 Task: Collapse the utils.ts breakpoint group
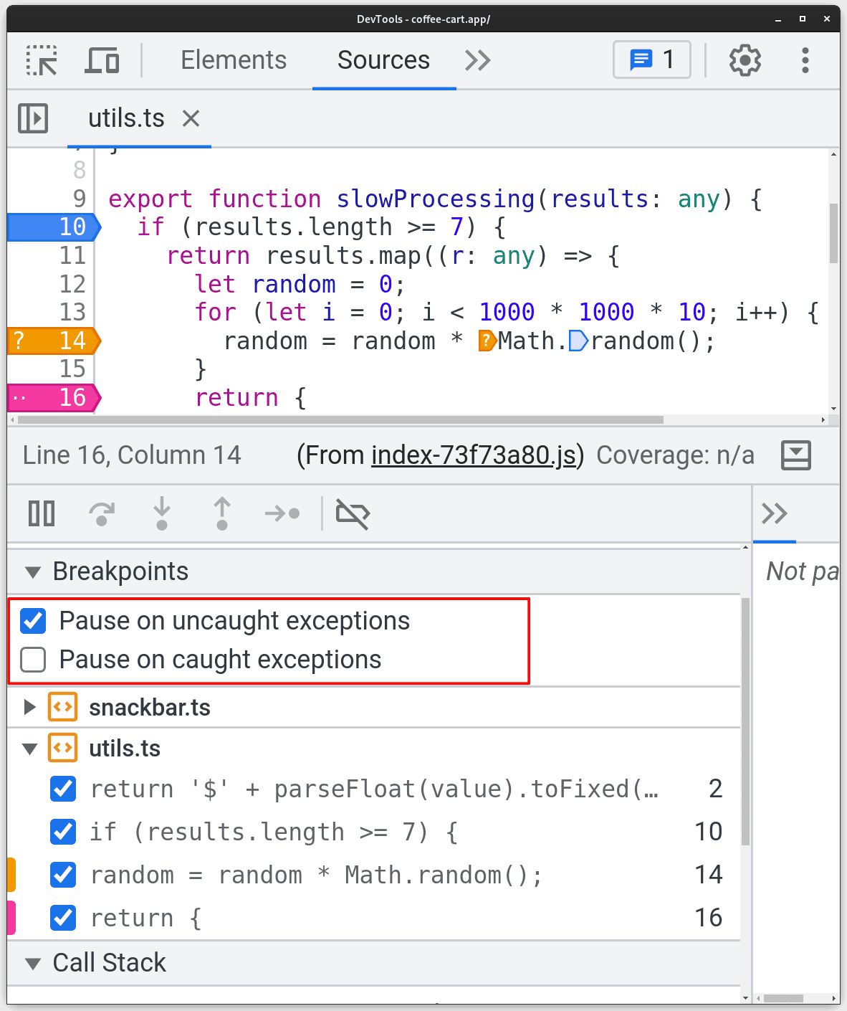(29, 748)
